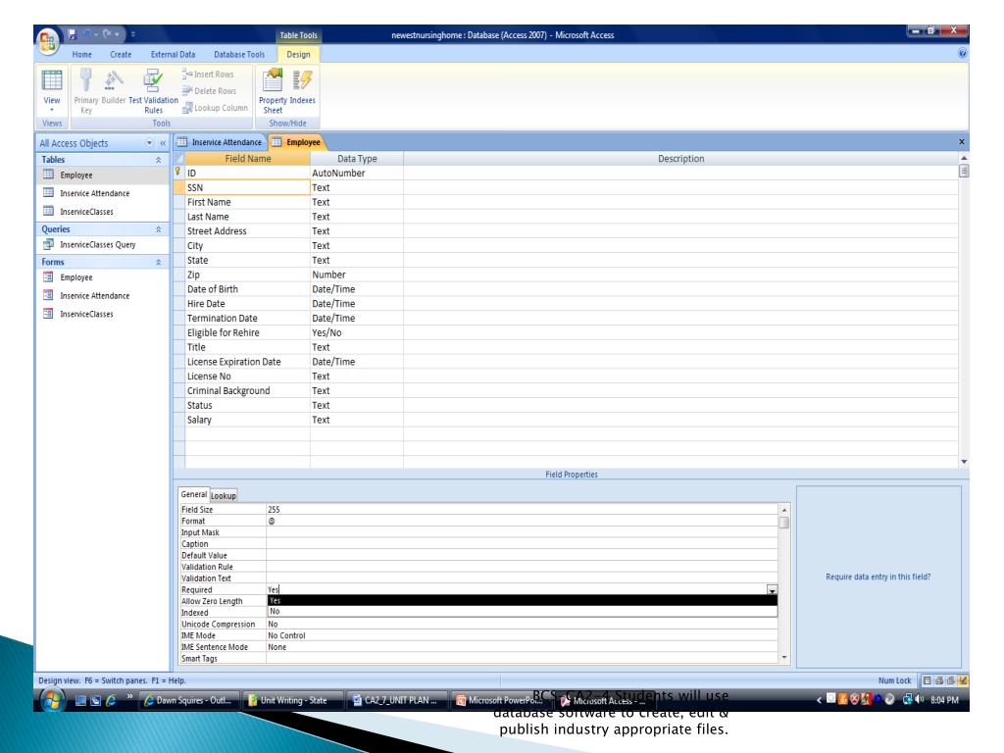Screen dimensions: 1004x753
Task: Click the Hire Date field name
Action: 247,304
